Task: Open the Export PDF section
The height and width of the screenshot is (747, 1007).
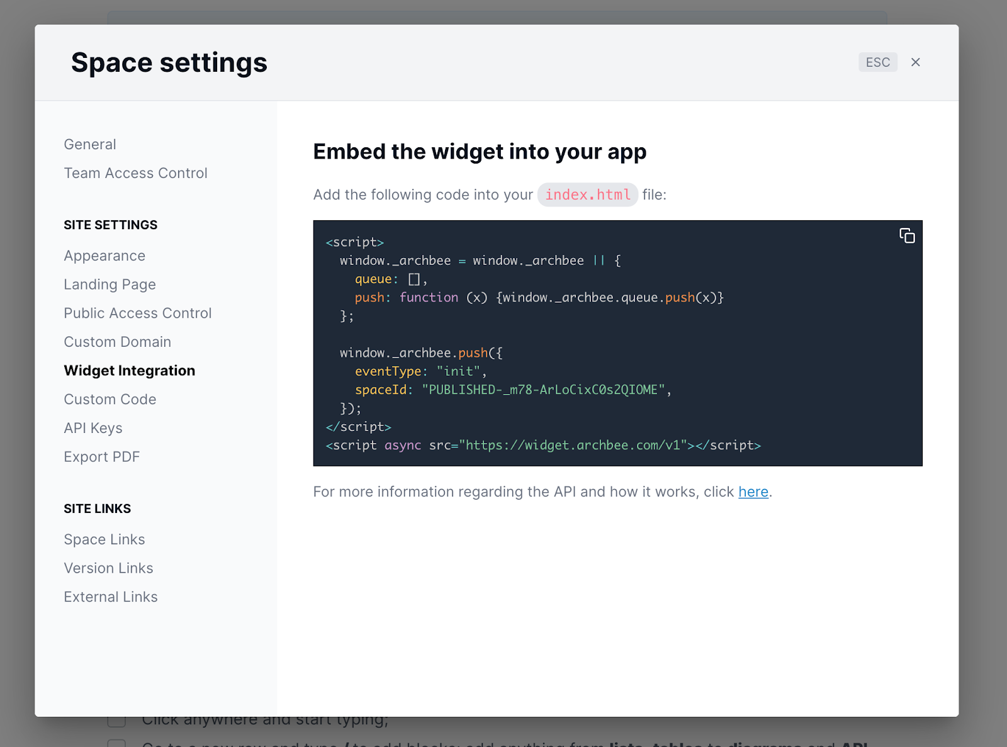Action: click(x=101, y=457)
